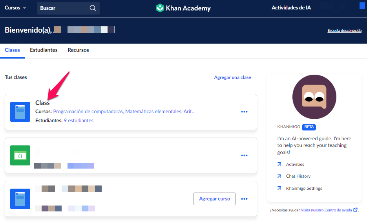Viewport: 367px width, 224px height.
Task: Click blue book icon beside Agregar curso
Action: click(20, 199)
